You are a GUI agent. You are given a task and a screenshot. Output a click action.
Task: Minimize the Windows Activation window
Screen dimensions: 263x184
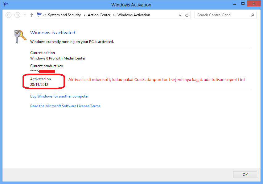pyautogui.click(x=235, y=4)
